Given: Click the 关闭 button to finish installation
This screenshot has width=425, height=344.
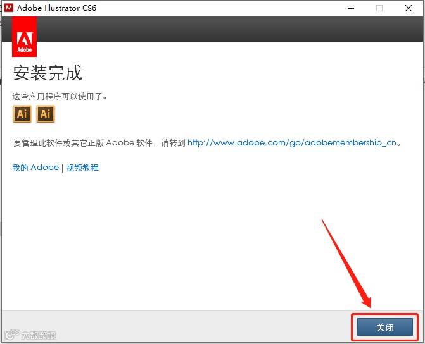Looking at the screenshot, I should click(x=385, y=327).
